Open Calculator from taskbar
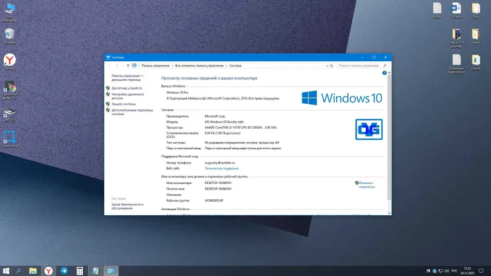Viewport: 491px width, 276px height. (80, 270)
